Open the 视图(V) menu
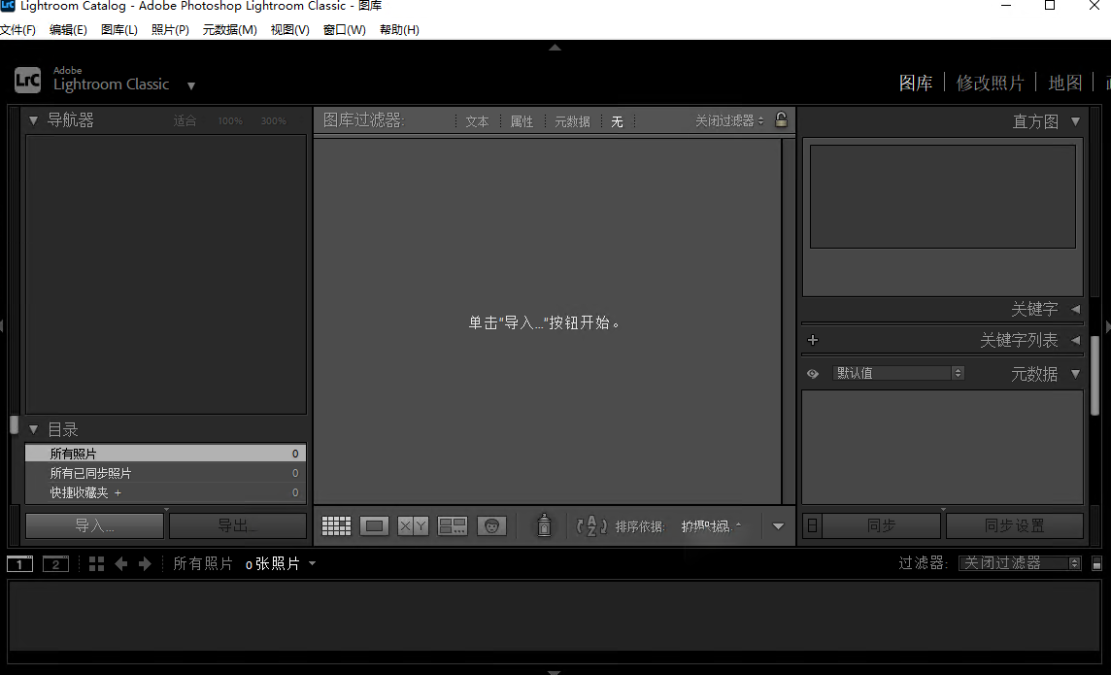1111x675 pixels. pos(289,30)
